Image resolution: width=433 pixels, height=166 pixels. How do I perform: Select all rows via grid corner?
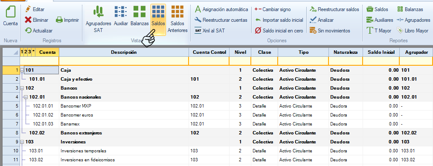click(x=11, y=52)
